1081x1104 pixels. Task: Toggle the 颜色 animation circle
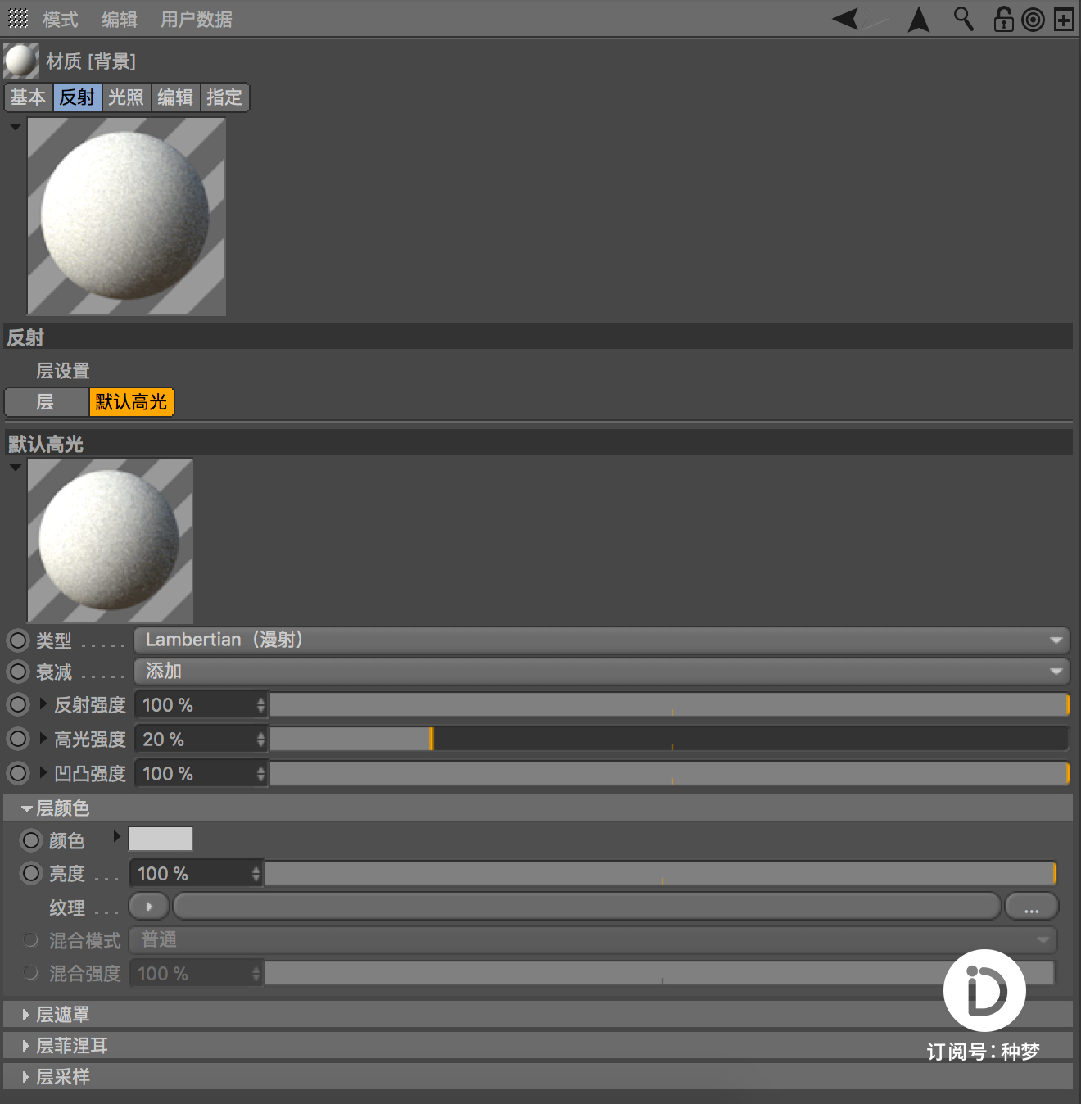click(x=31, y=840)
